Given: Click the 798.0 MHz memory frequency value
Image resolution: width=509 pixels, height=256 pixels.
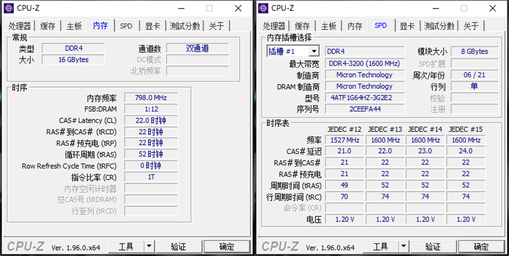Looking at the screenshot, I should point(151,98).
